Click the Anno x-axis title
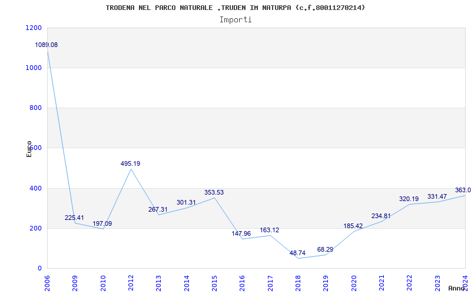 coord(457,288)
